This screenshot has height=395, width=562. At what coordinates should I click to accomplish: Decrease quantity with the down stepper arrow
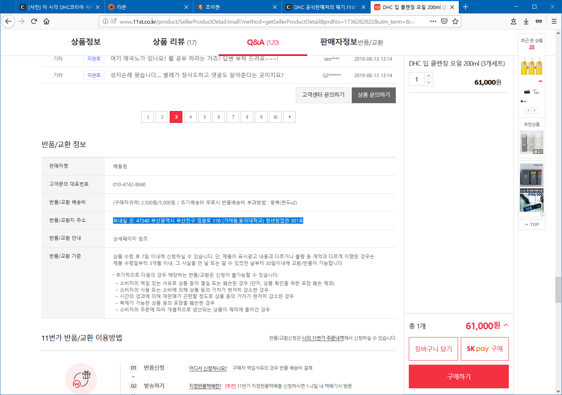[x=429, y=82]
